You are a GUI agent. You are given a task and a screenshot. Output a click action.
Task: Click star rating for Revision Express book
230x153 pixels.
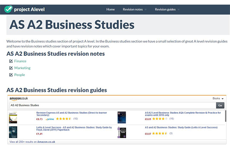(x=64, y=119)
